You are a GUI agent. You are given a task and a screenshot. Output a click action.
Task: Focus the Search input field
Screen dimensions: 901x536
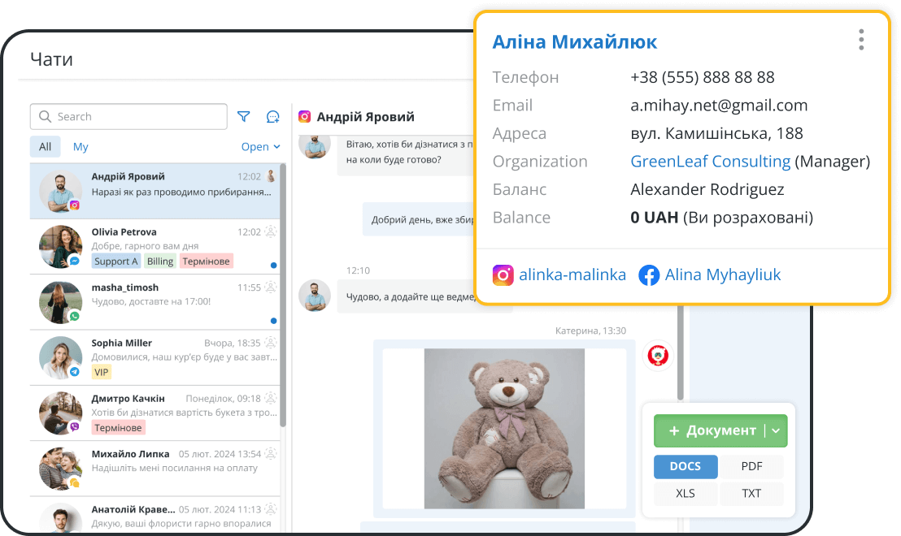pyautogui.click(x=128, y=116)
